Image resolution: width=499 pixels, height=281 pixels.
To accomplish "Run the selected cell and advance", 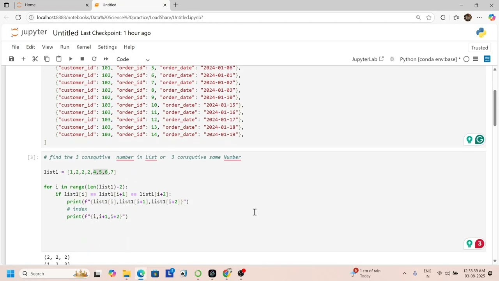I will [x=71, y=59].
